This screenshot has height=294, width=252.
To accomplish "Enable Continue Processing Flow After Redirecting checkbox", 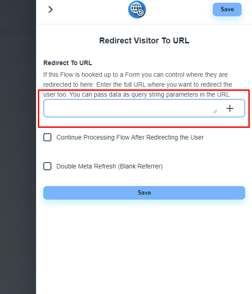I will tap(47, 137).
